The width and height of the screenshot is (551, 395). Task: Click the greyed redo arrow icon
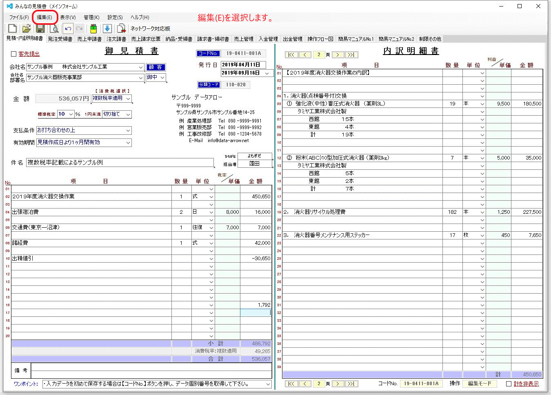(x=80, y=29)
